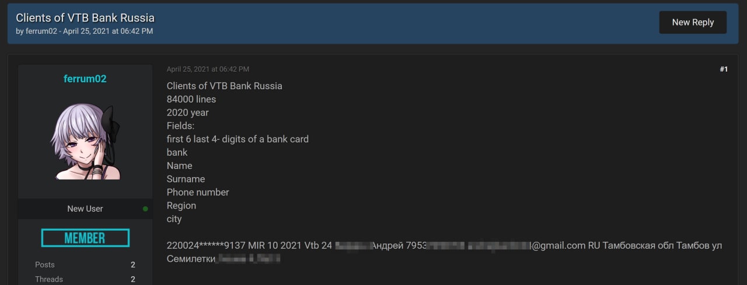Click the thread title in the header bar
Image resolution: width=747 pixels, height=285 pixels.
pyautogui.click(x=85, y=17)
